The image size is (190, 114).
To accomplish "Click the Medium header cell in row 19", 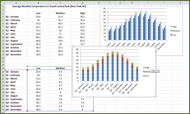I will (x=60, y=68).
